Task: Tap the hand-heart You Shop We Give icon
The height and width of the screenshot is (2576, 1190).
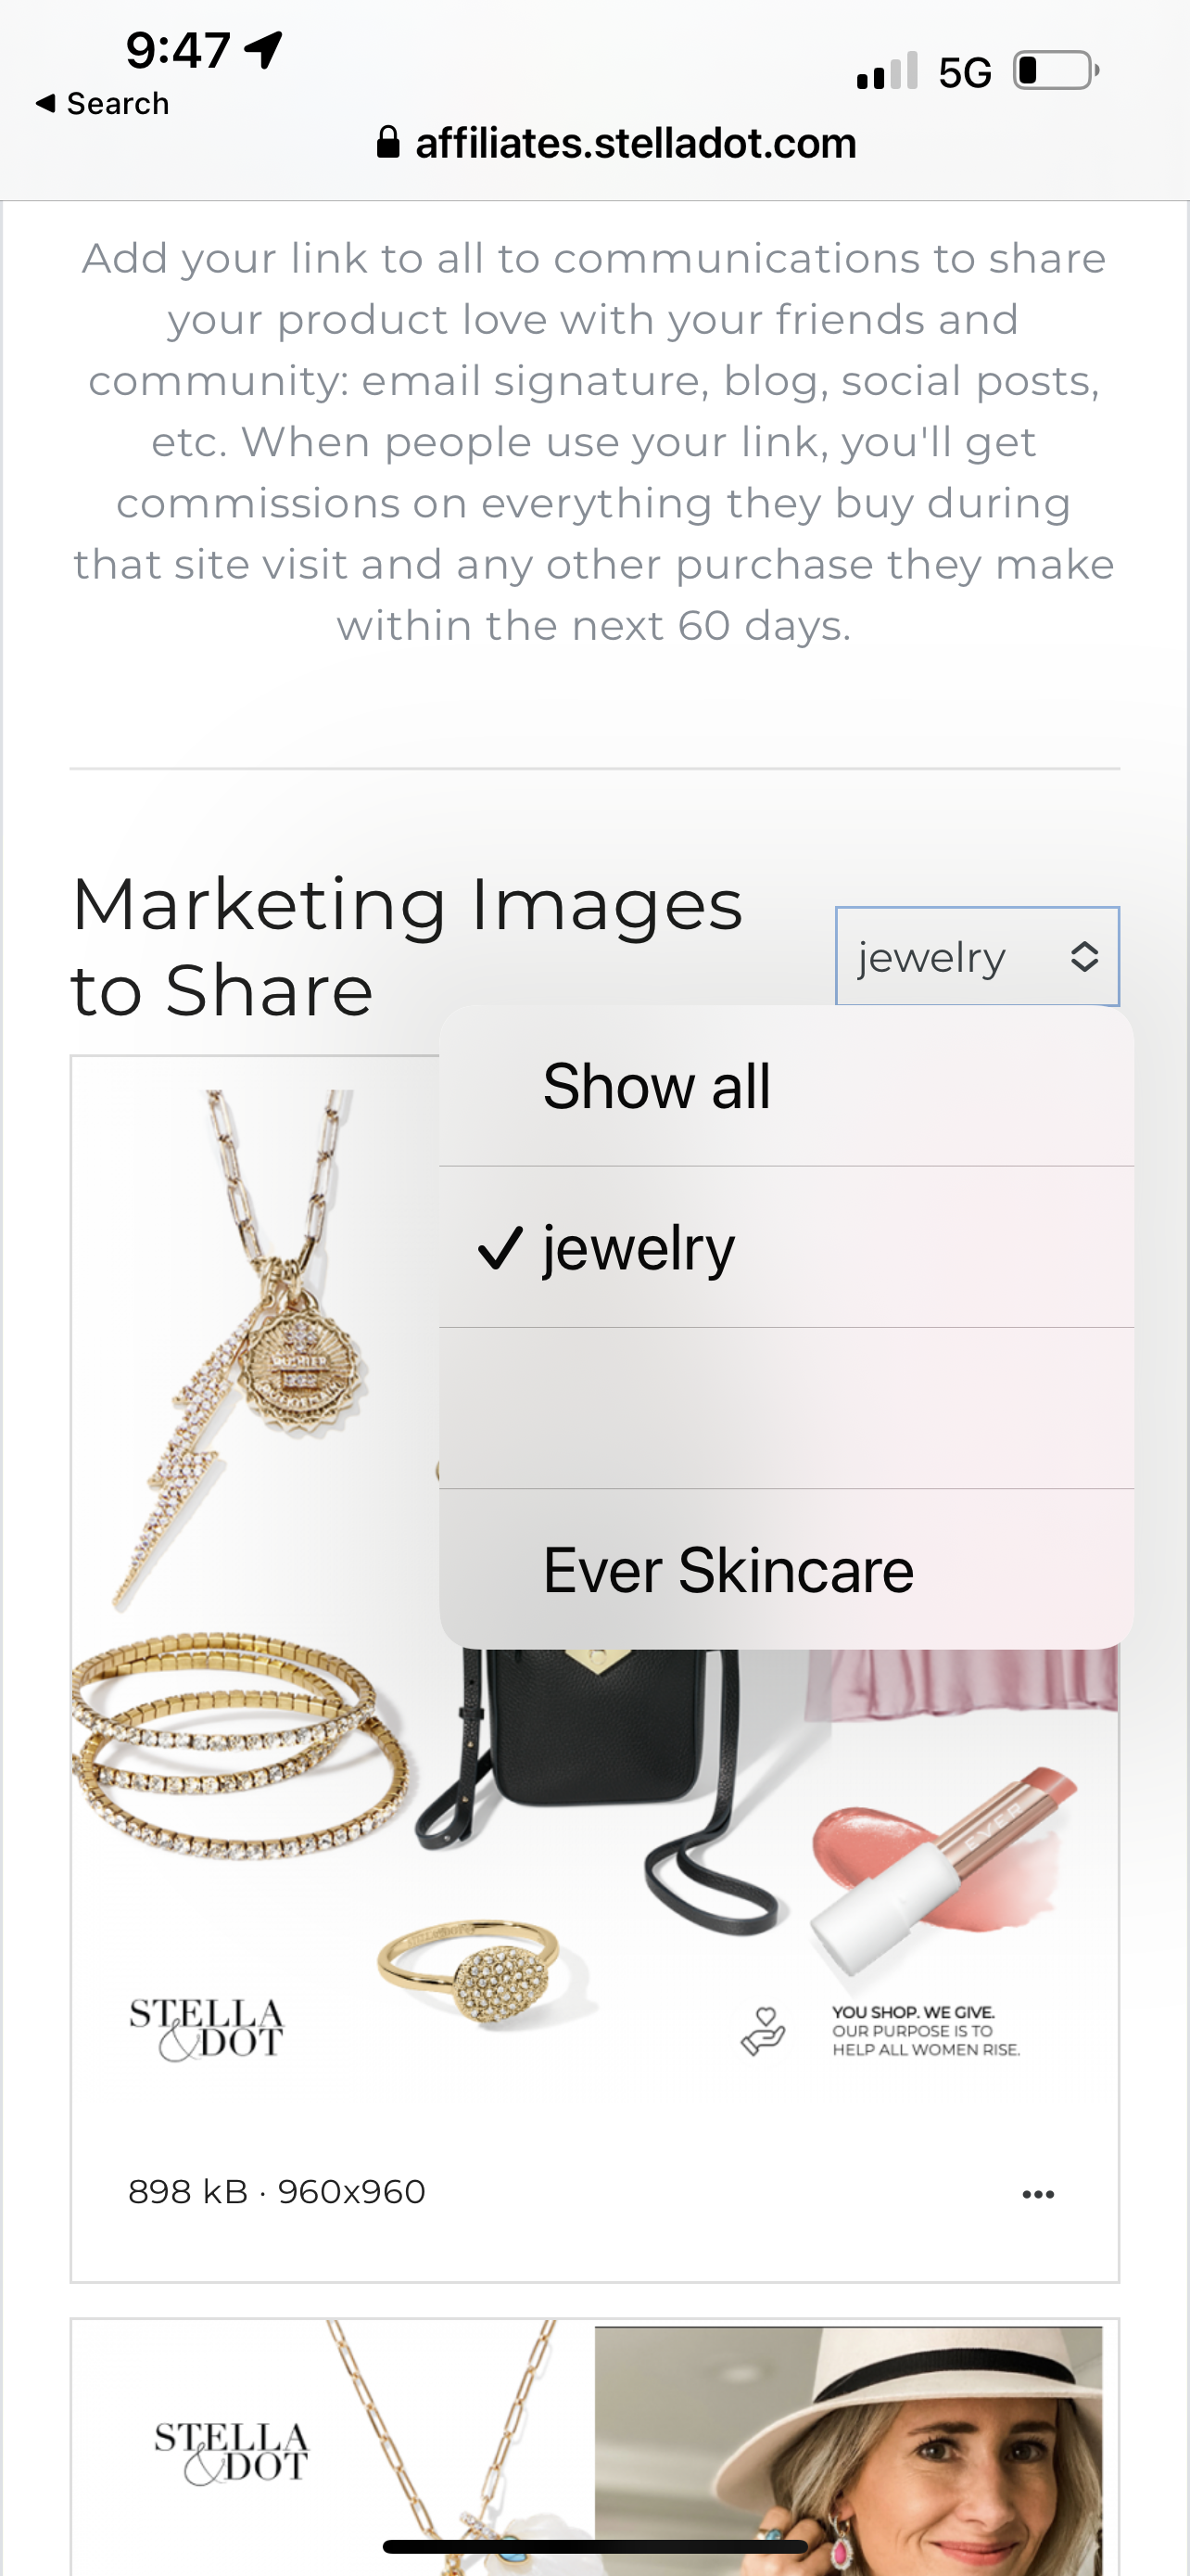Action: [764, 2031]
